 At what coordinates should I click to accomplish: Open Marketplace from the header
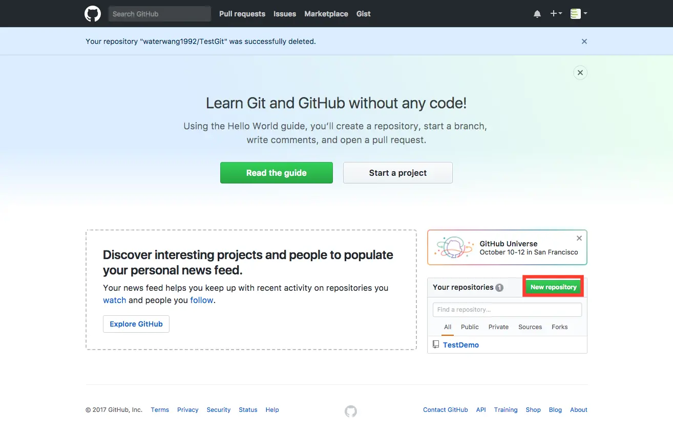(x=326, y=14)
